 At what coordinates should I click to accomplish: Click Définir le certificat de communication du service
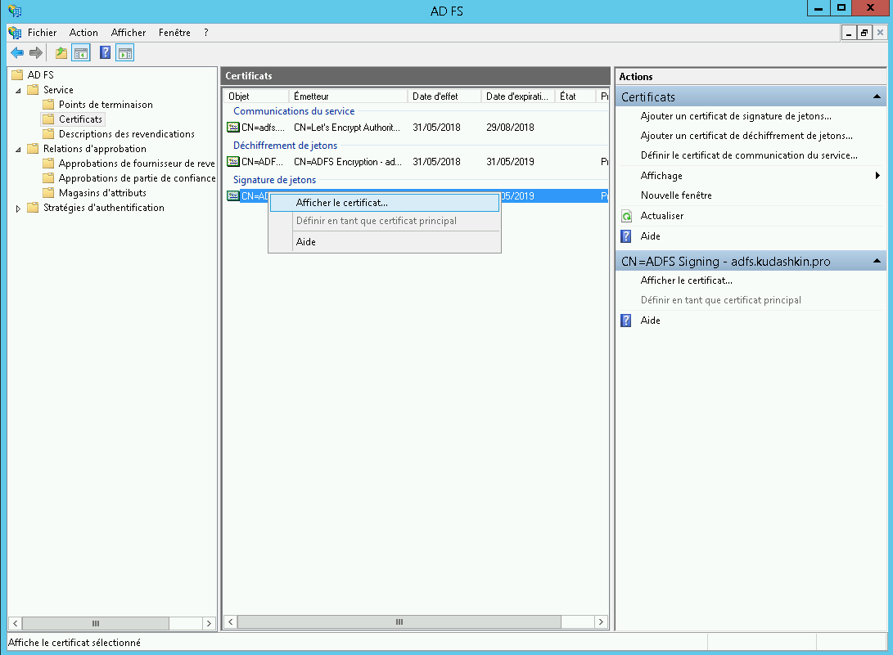tap(749, 155)
